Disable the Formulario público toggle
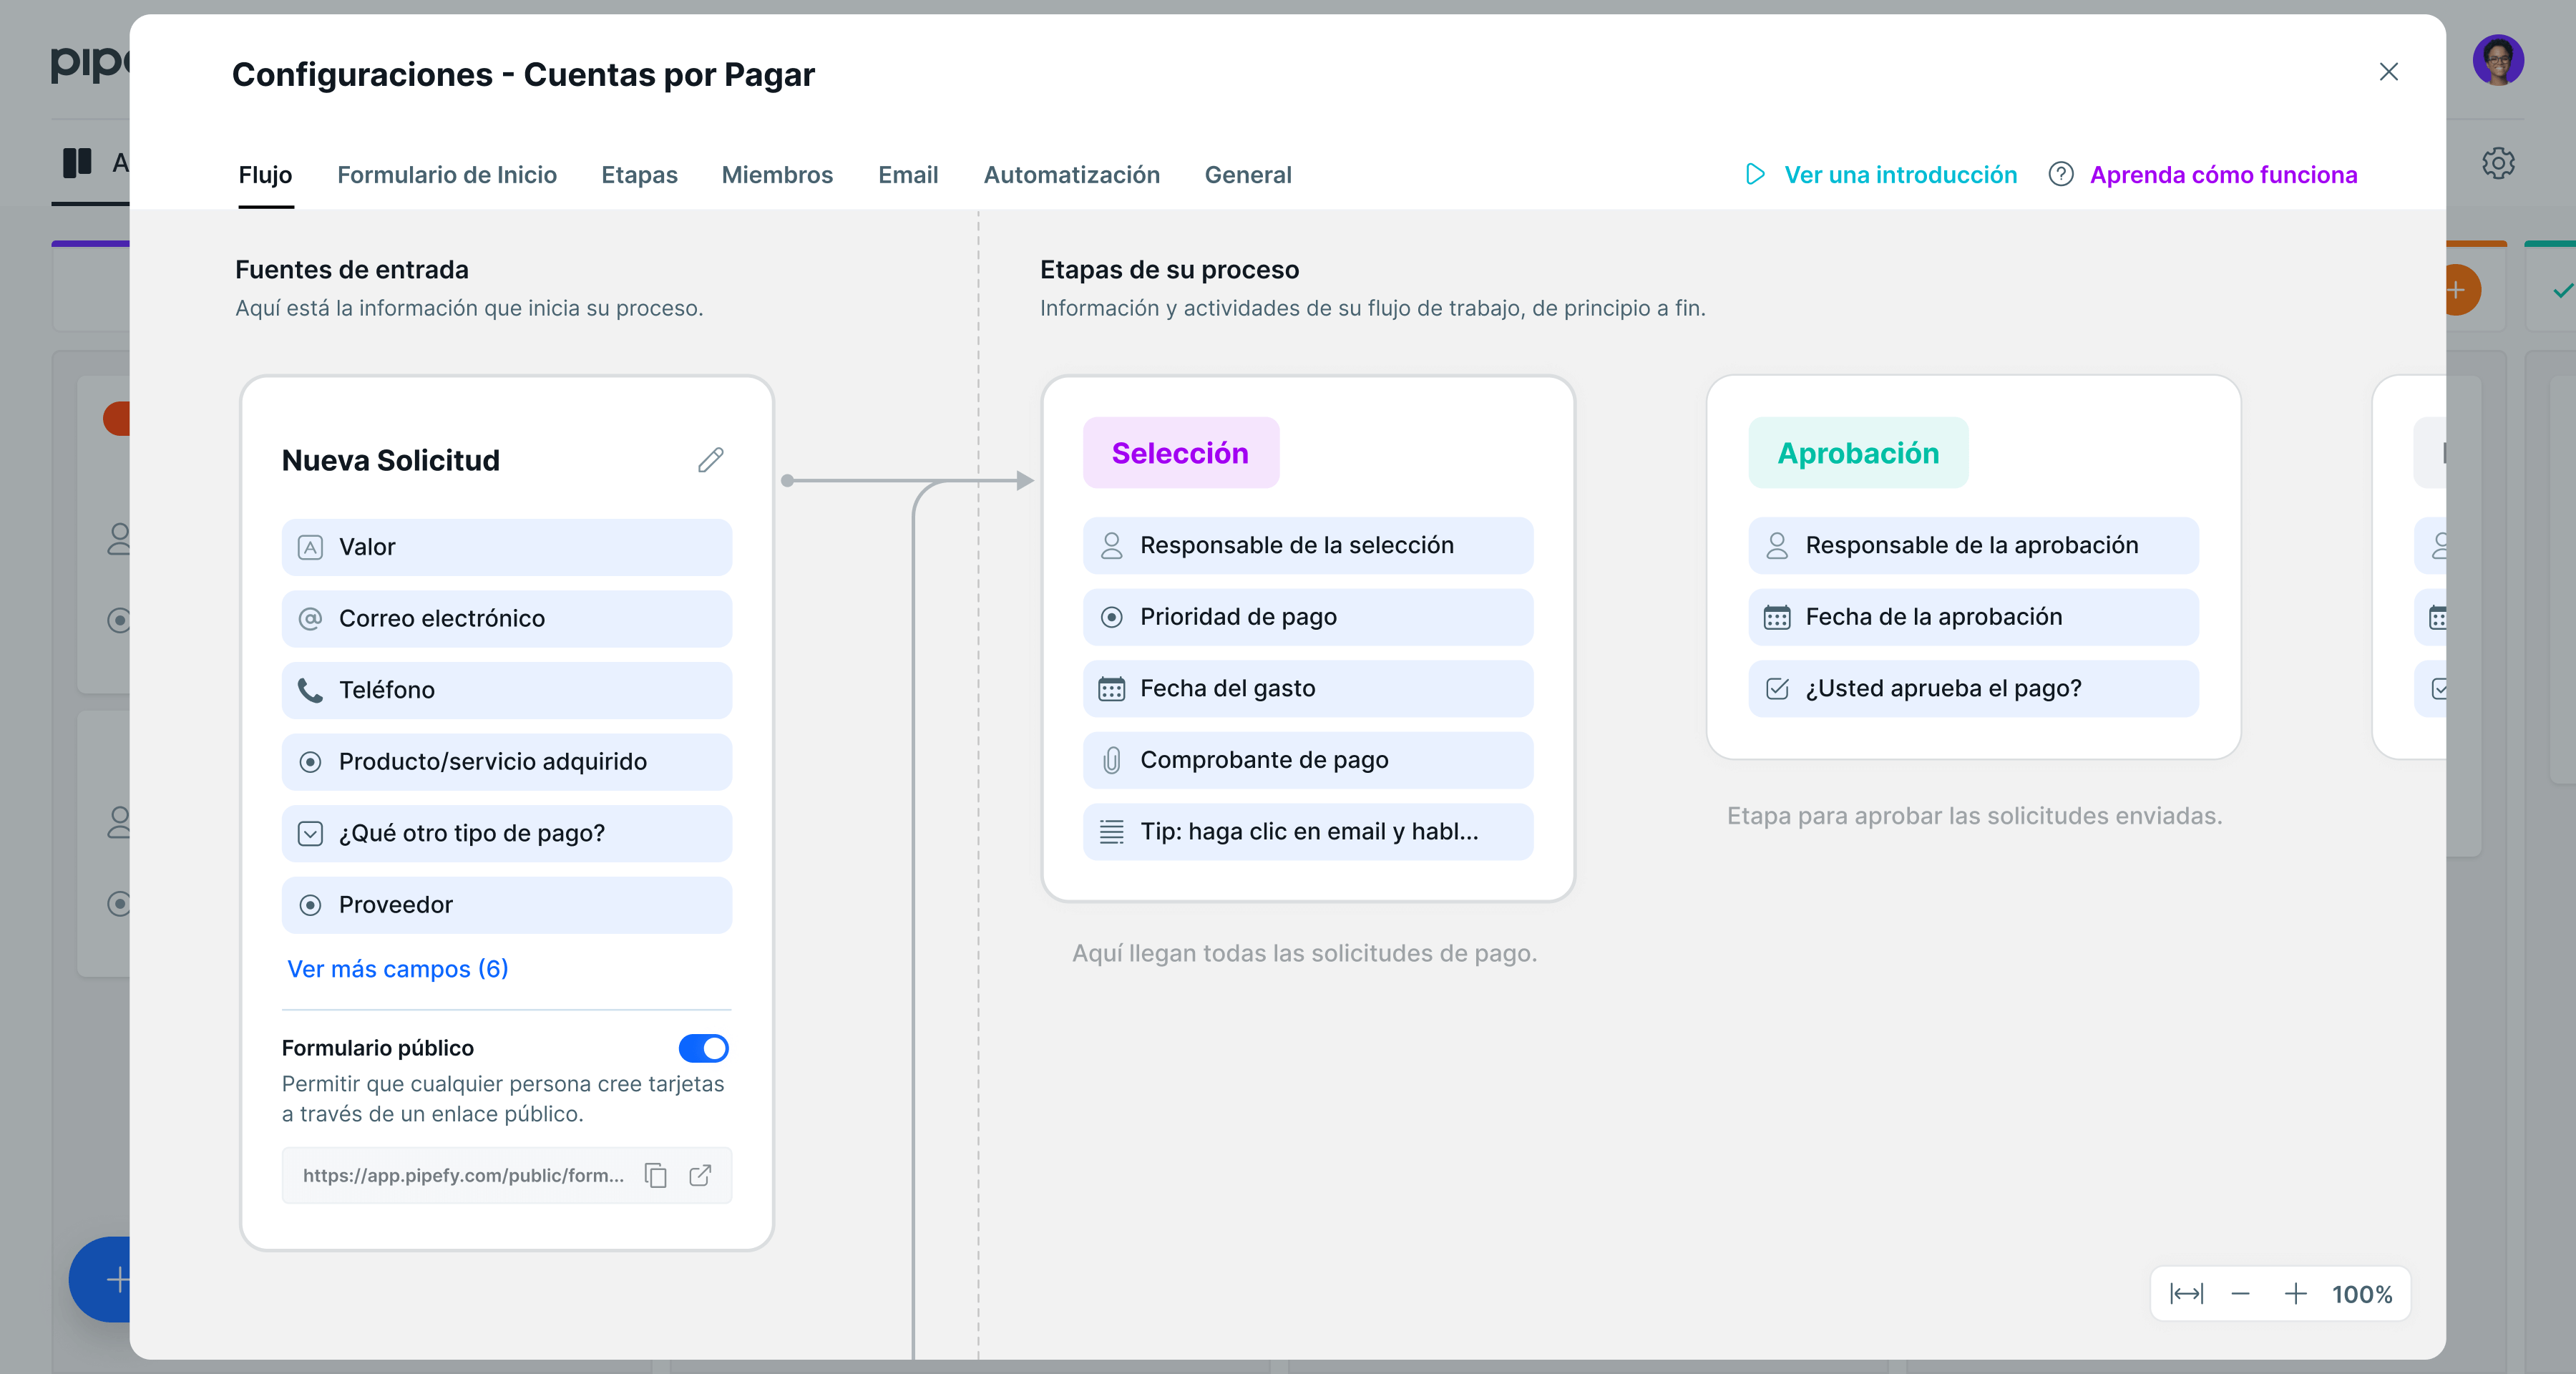 [703, 1048]
